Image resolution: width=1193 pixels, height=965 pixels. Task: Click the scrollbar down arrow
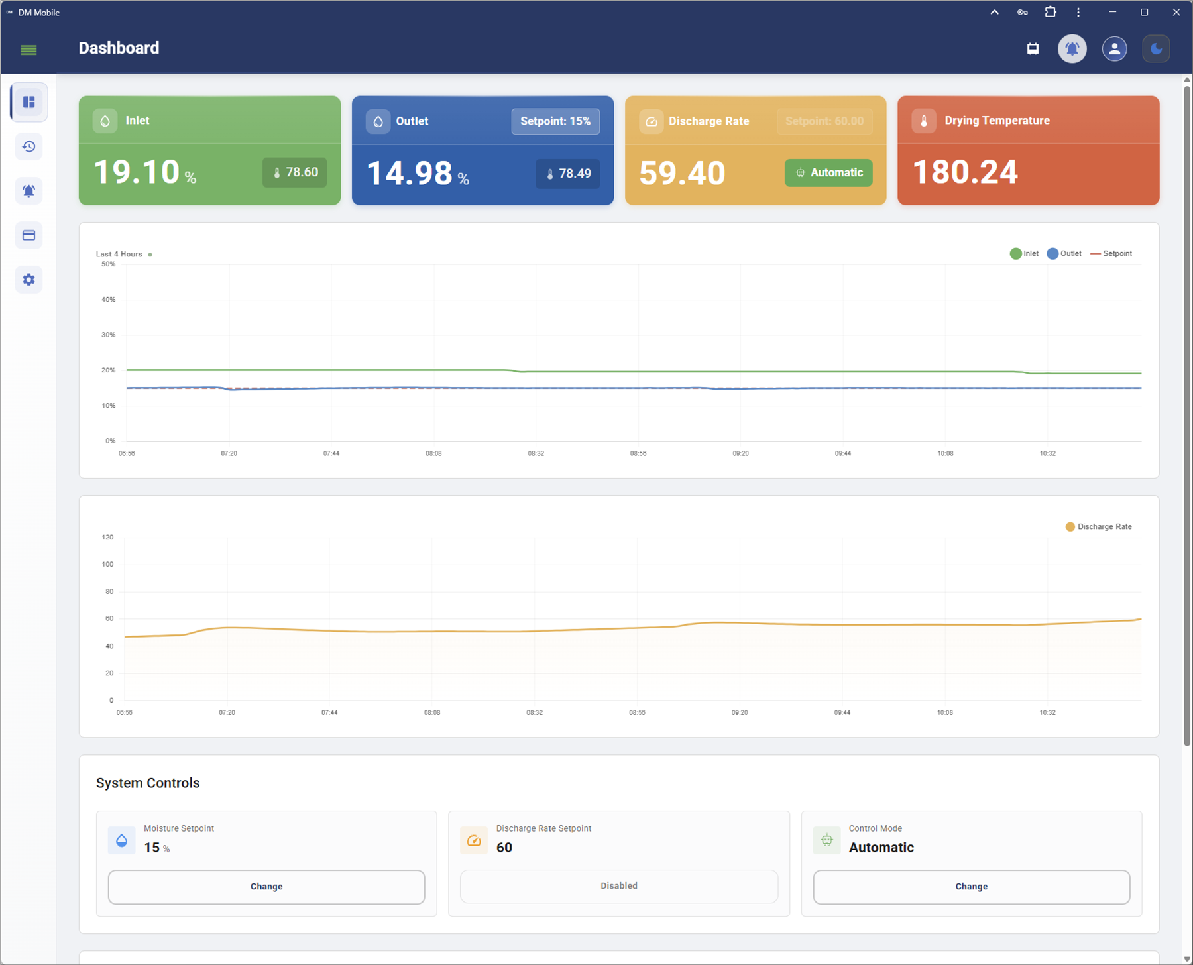point(1187,959)
